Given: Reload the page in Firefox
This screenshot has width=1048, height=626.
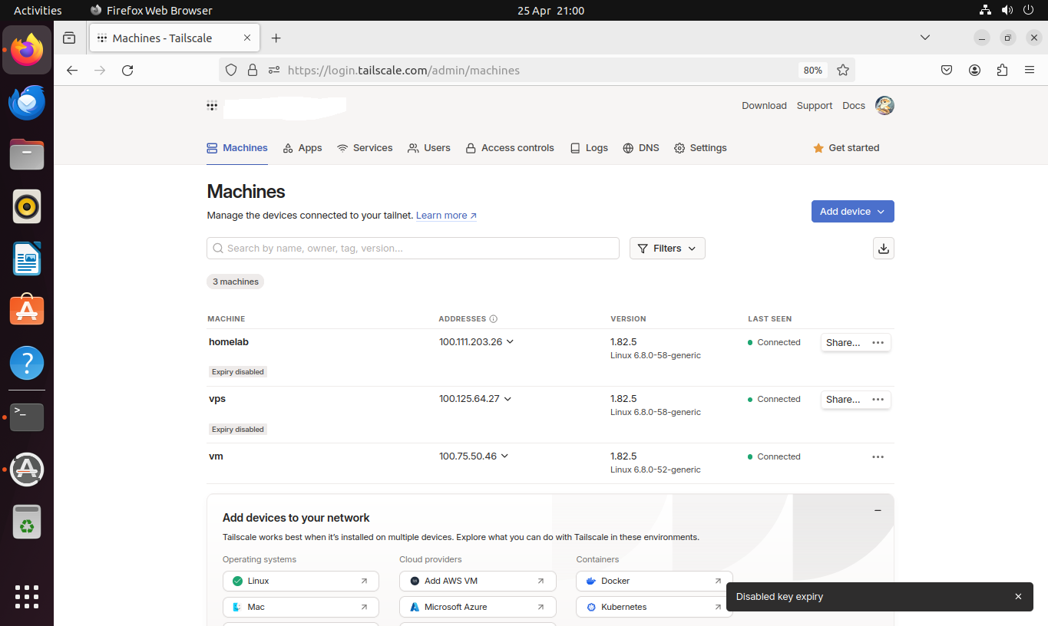Looking at the screenshot, I should 127,70.
